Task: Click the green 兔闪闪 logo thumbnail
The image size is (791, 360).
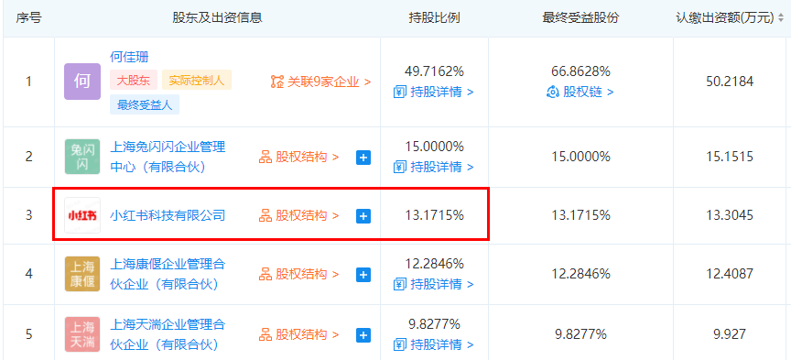Action: click(x=82, y=157)
